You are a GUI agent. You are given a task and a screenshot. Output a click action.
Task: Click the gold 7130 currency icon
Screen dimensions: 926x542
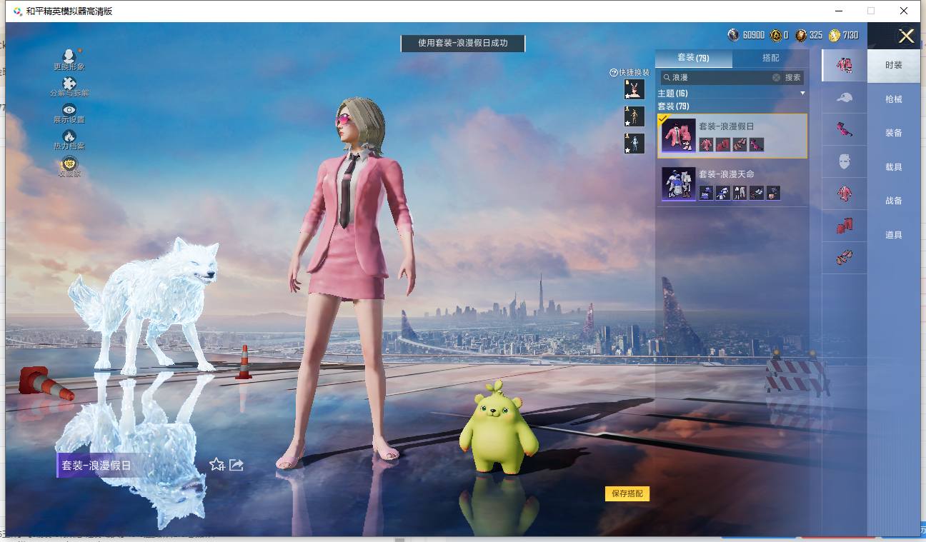[x=835, y=35]
